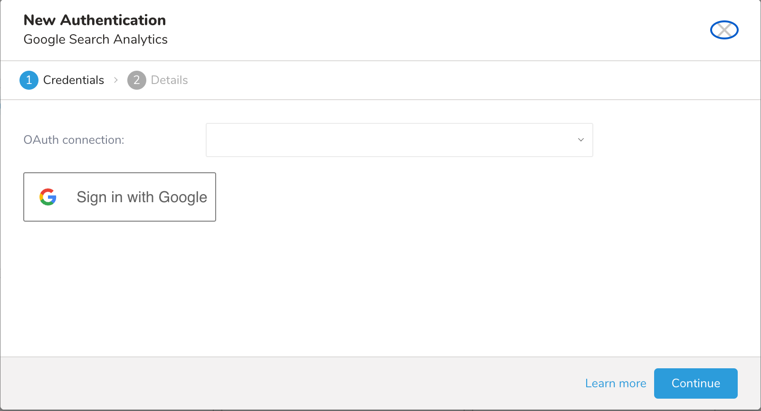Image resolution: width=761 pixels, height=411 pixels.
Task: Click the step 2 number circle
Action: point(136,80)
